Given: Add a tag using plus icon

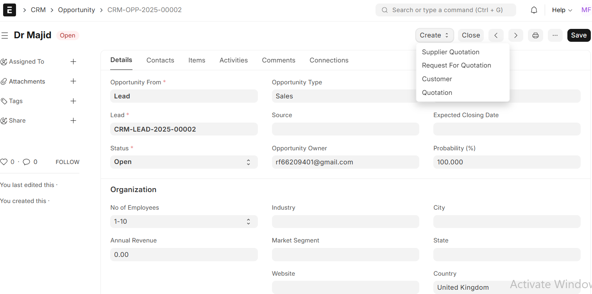Looking at the screenshot, I should [x=73, y=101].
